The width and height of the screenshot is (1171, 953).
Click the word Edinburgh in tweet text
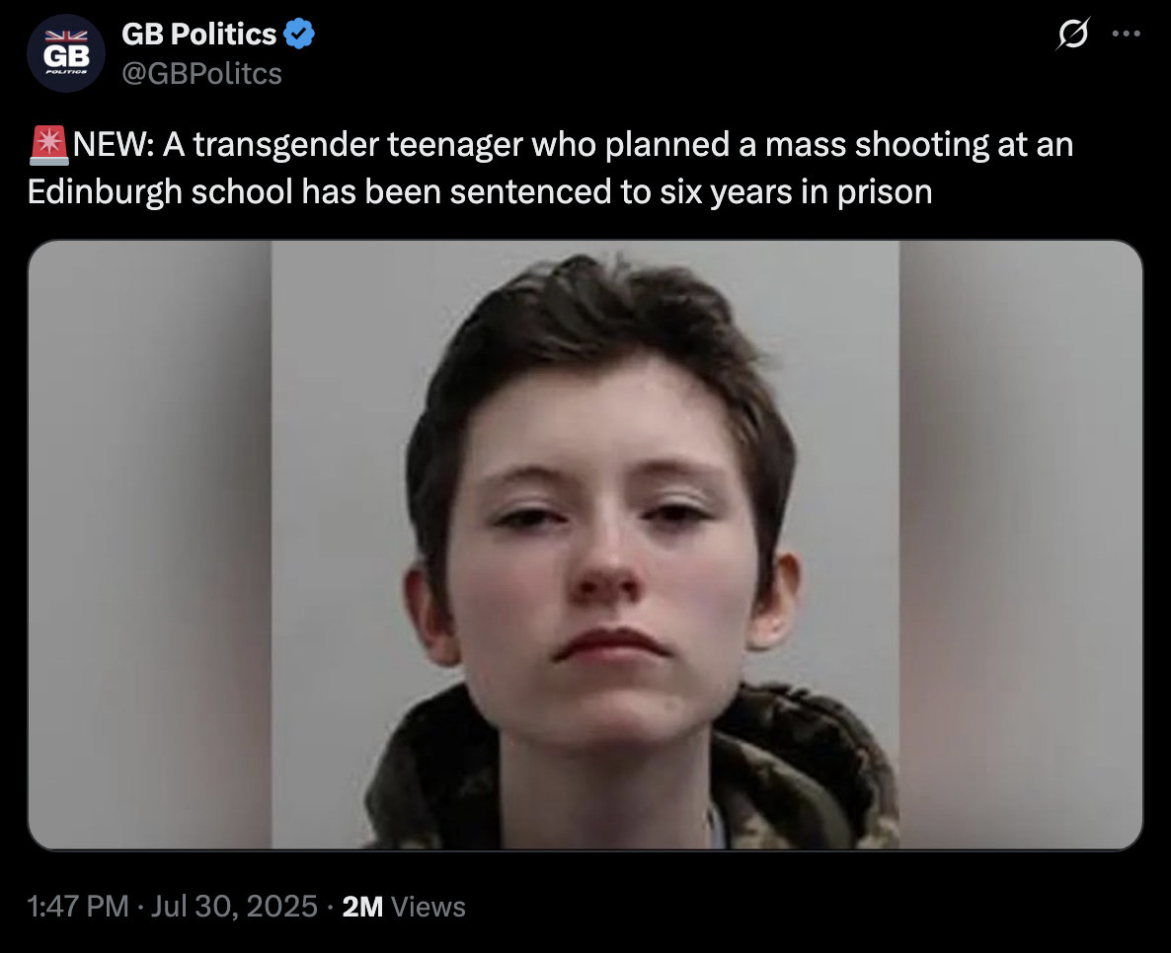105,191
